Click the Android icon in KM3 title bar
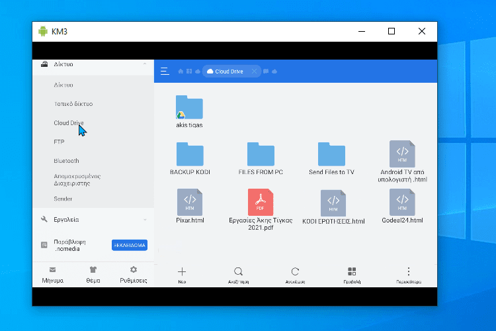496x331 pixels. click(x=43, y=31)
